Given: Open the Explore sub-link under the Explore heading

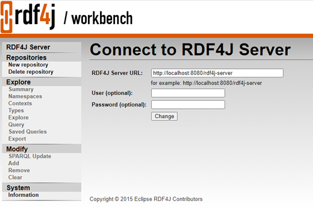Looking at the screenshot, I should click(x=18, y=117).
